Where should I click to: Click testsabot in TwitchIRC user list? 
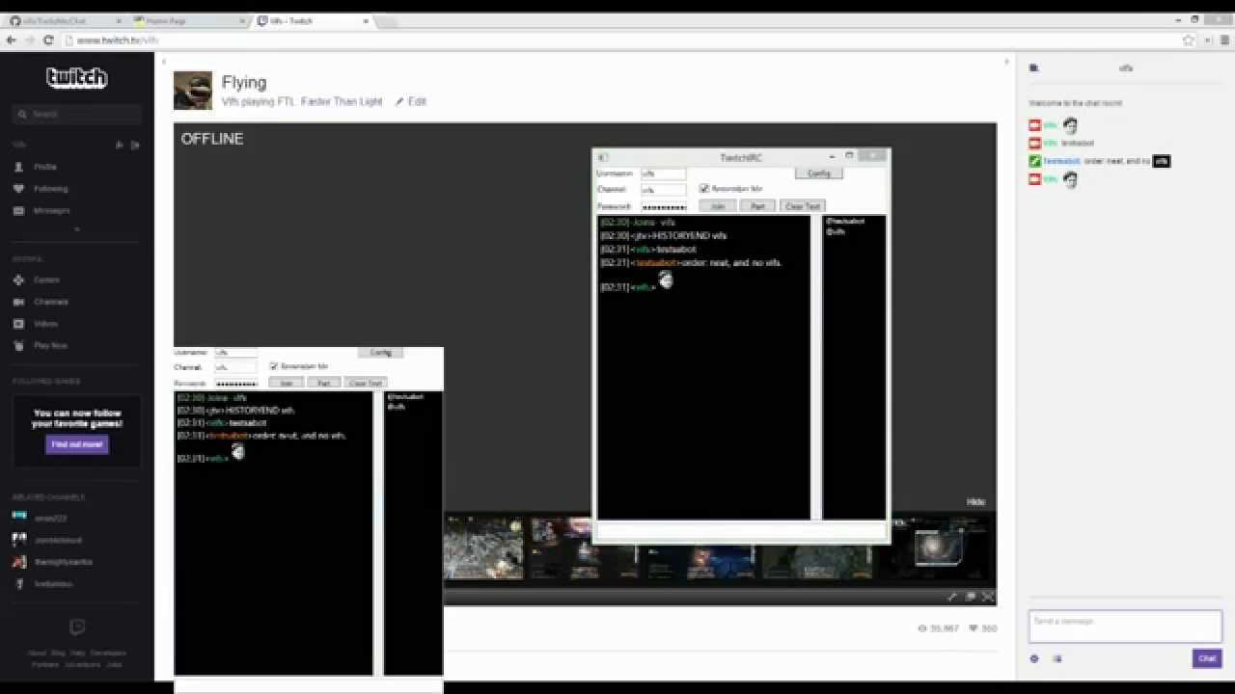[844, 221]
